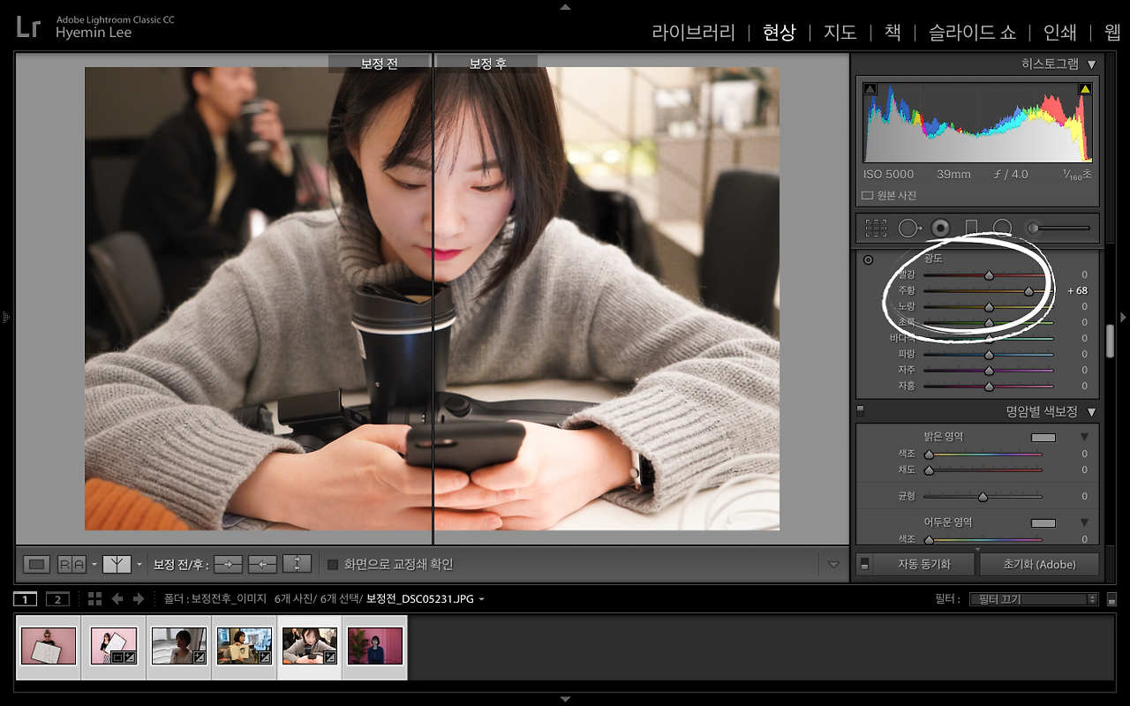Select the third filmstrip thumbnail

(x=178, y=646)
